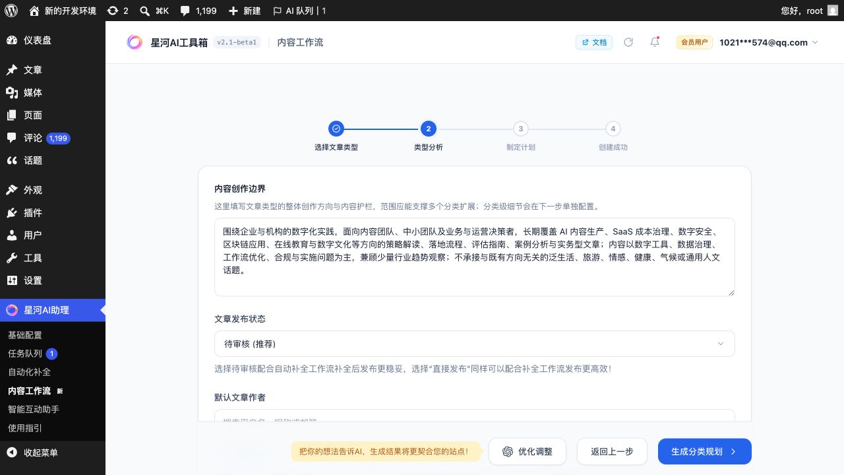
Task: Click the 默认文章作者 search field
Action: coord(475,416)
